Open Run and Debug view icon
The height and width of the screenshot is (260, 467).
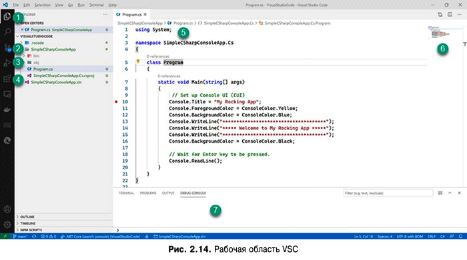[x=7, y=63]
